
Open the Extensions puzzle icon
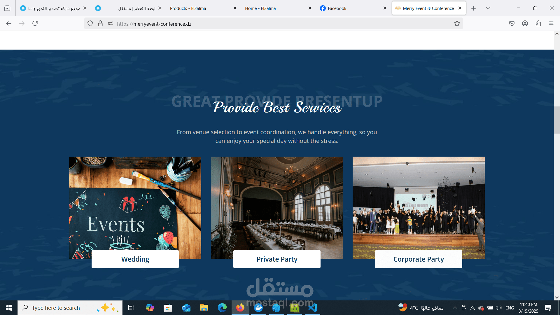click(x=538, y=23)
